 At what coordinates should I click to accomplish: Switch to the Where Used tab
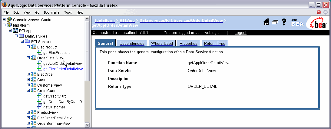pyautogui.click(x=162, y=43)
